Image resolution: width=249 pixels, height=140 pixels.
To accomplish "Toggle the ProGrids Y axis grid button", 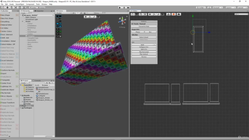I will click(59, 31).
